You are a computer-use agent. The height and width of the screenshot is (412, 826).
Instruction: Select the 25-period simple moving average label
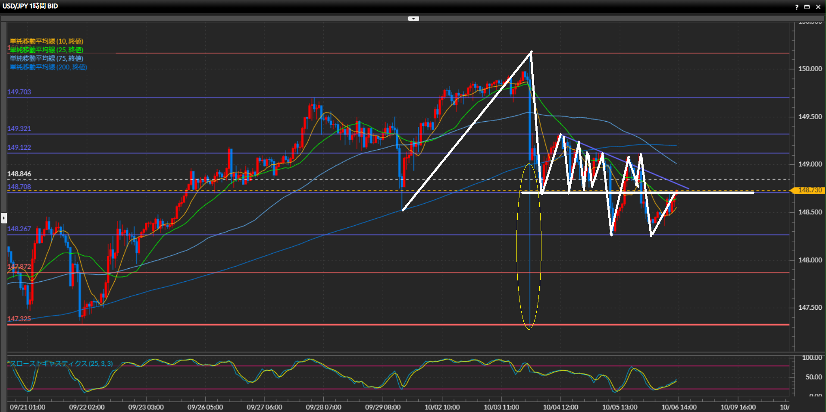[47, 50]
